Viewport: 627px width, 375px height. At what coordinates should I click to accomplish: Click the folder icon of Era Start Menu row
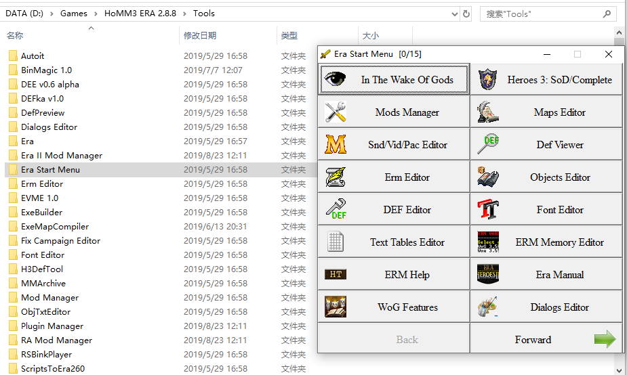[x=13, y=170]
